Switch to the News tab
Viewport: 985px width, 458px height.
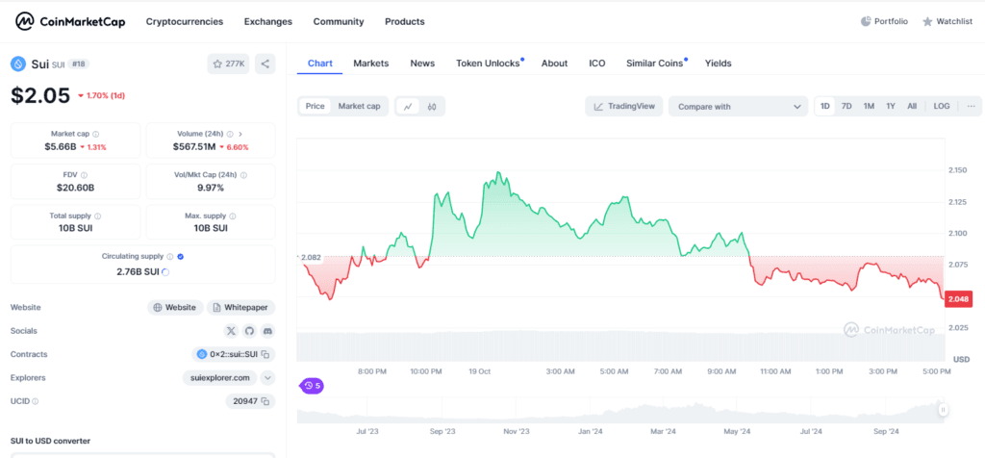(x=423, y=63)
